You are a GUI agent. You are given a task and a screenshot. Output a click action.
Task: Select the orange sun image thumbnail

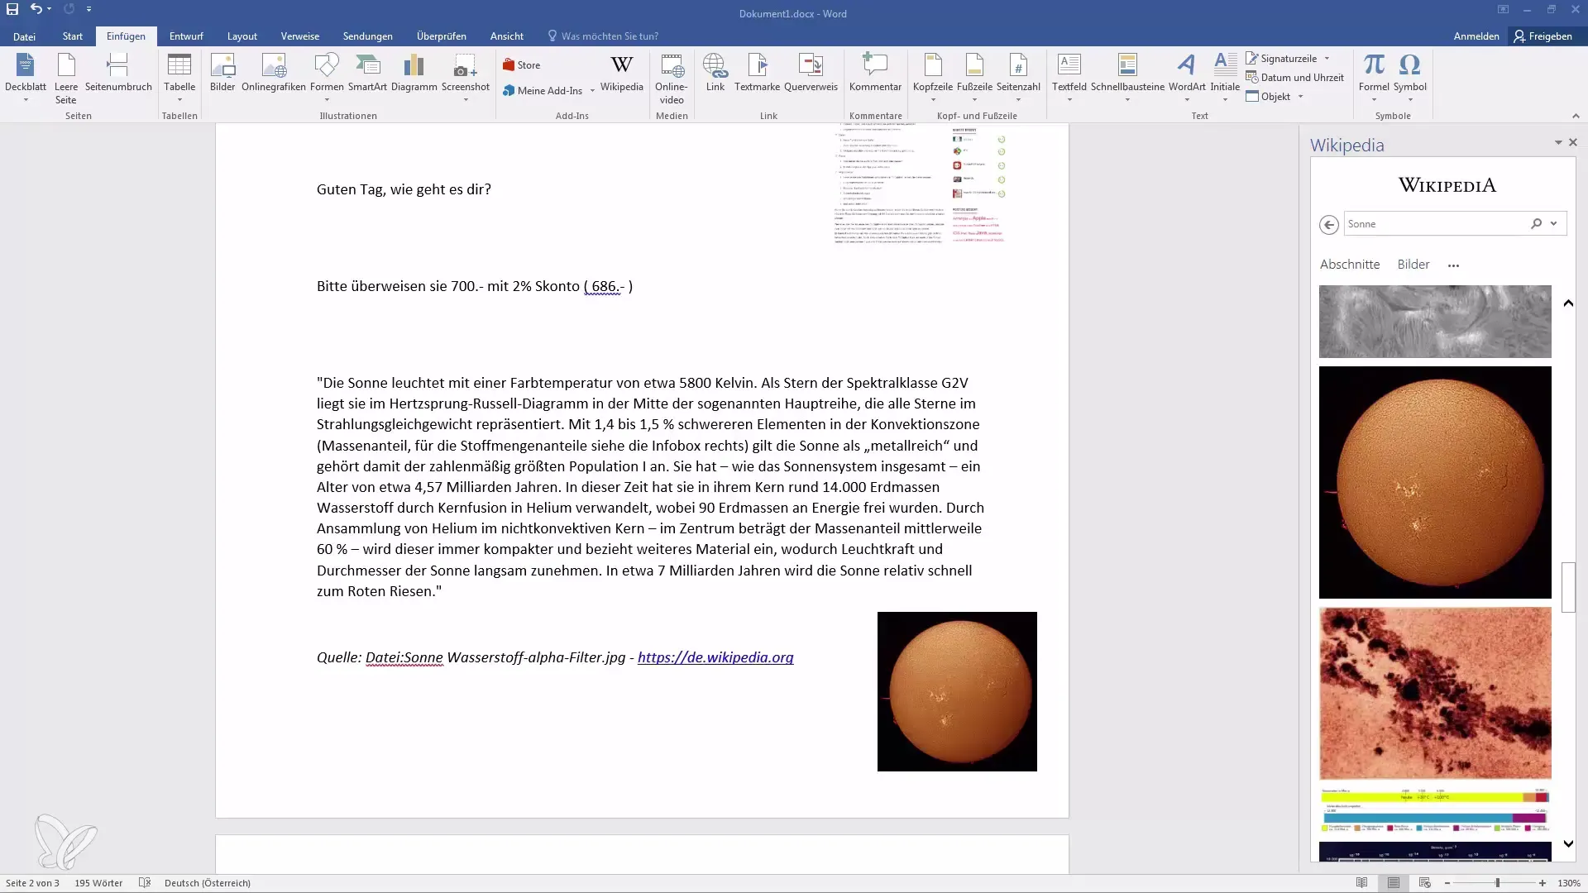click(1435, 483)
